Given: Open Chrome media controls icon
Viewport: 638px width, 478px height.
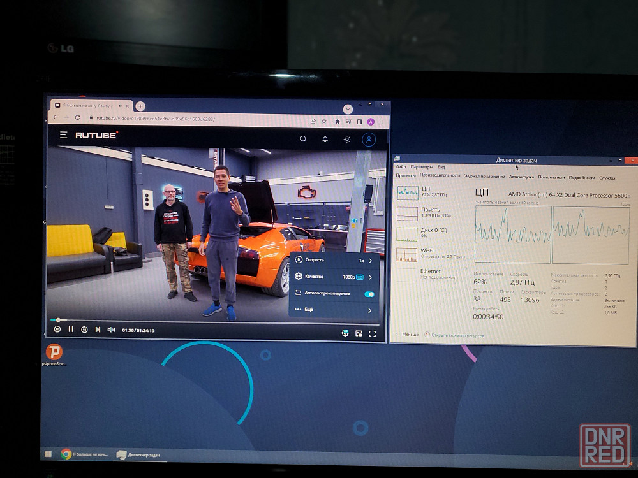Looking at the screenshot, I should 348,122.
